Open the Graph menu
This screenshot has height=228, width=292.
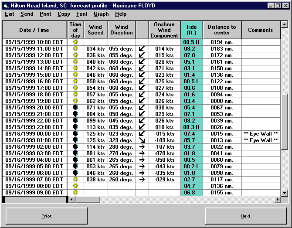click(x=101, y=14)
